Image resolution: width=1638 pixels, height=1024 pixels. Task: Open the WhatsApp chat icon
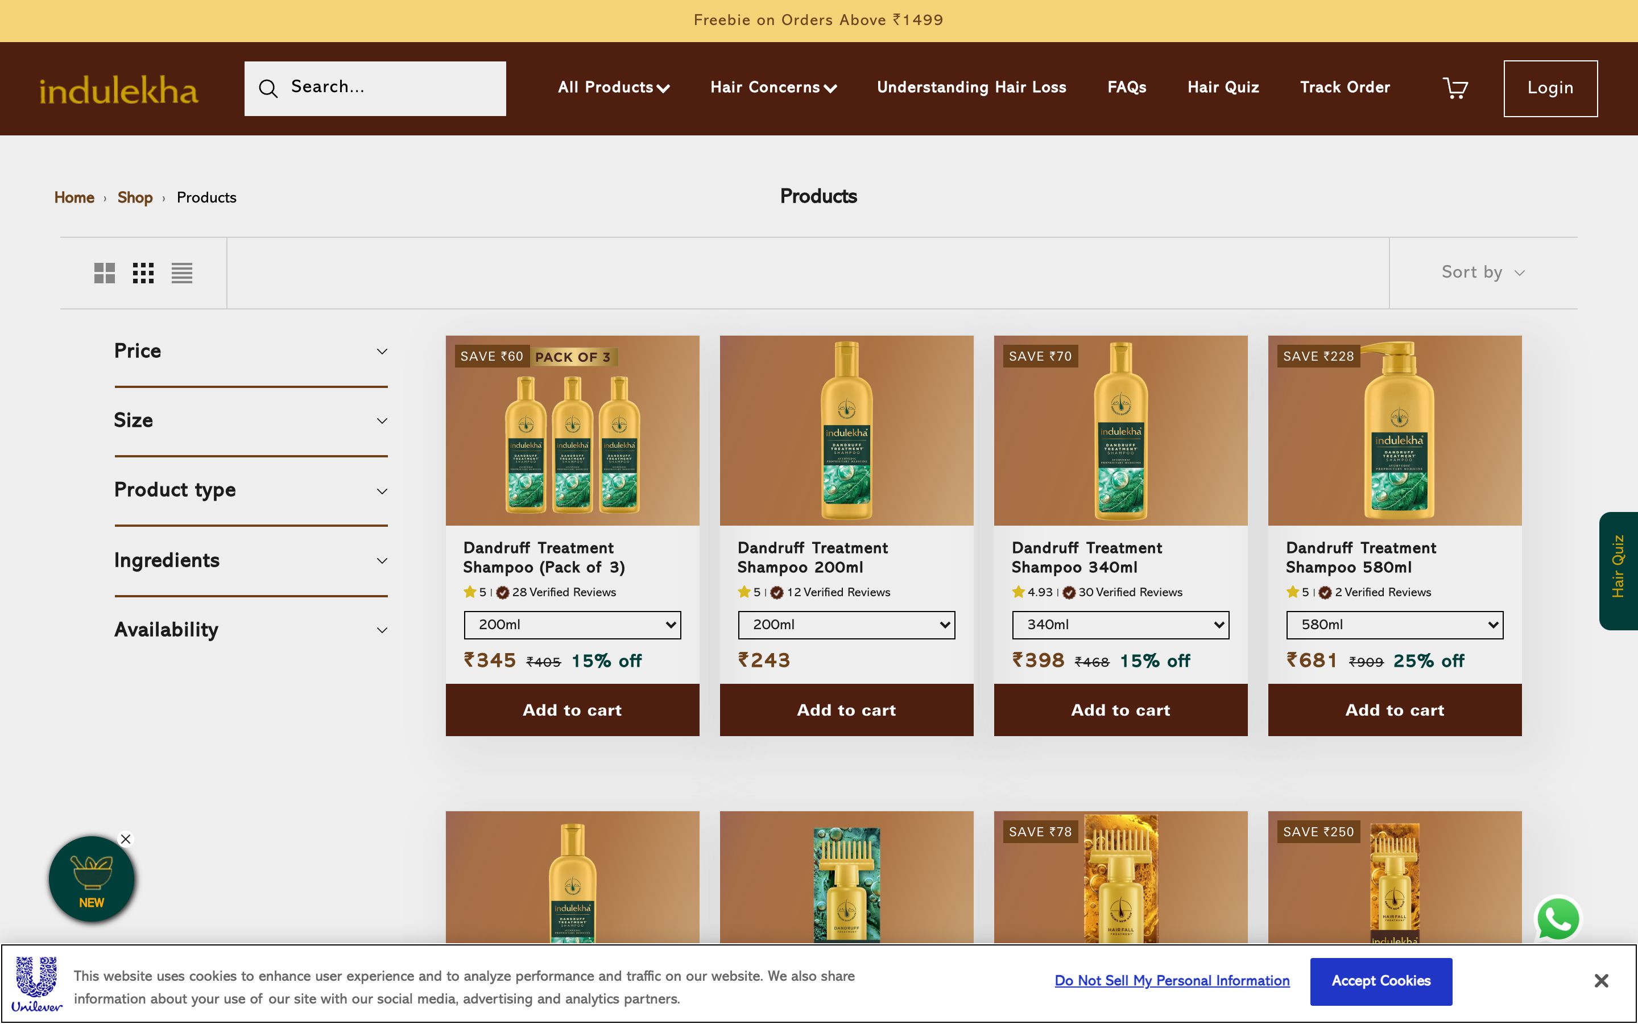point(1557,918)
